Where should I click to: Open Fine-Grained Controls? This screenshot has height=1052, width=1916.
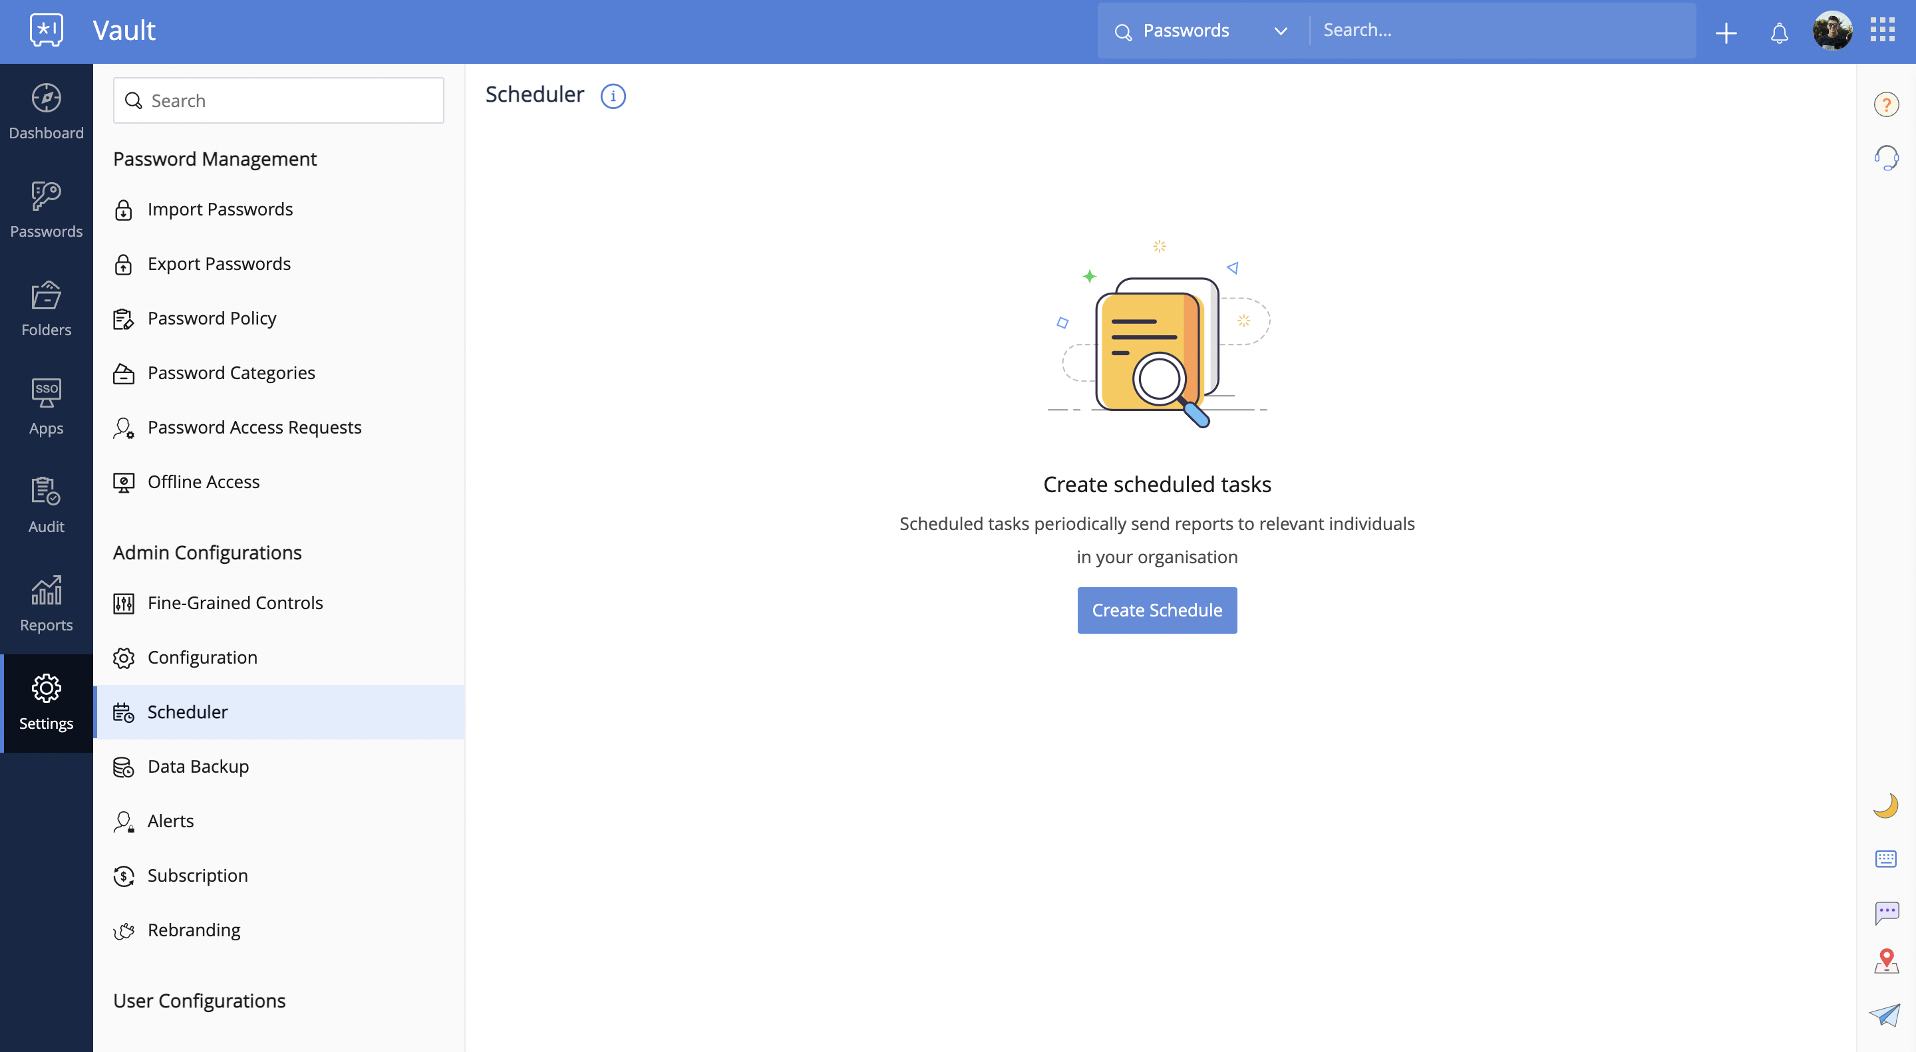click(235, 603)
